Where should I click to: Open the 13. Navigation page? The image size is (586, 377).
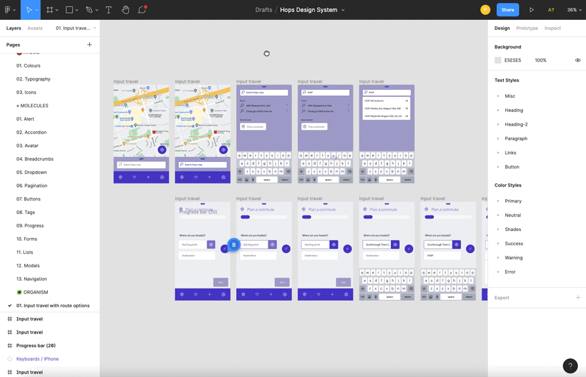32,279
